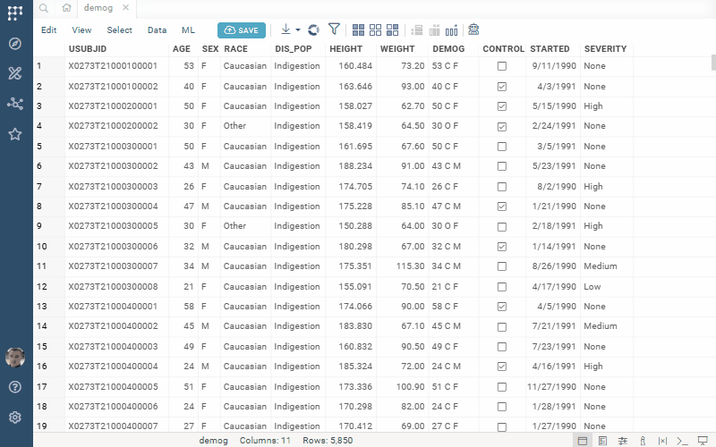Click the STARTED column header
This screenshot has height=447, width=716.
click(550, 49)
